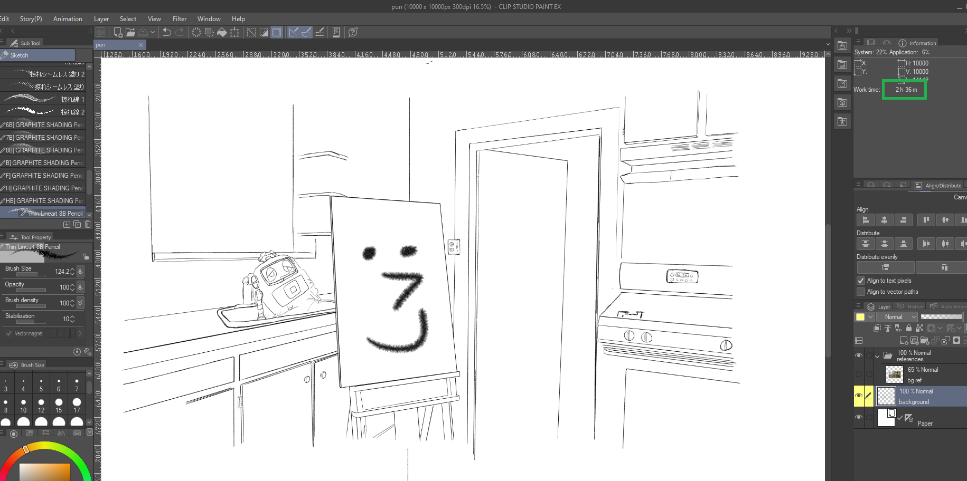The image size is (967, 481).
Task: Open the Filter menu
Action: point(180,19)
